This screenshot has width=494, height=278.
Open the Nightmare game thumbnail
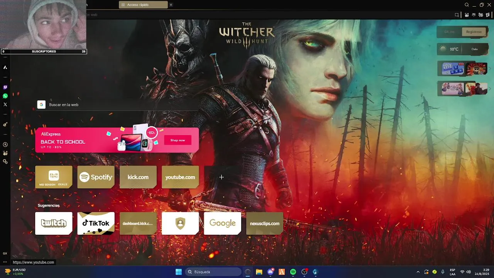[x=476, y=69]
